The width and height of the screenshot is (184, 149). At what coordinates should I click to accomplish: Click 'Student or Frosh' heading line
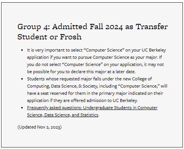click(49, 37)
